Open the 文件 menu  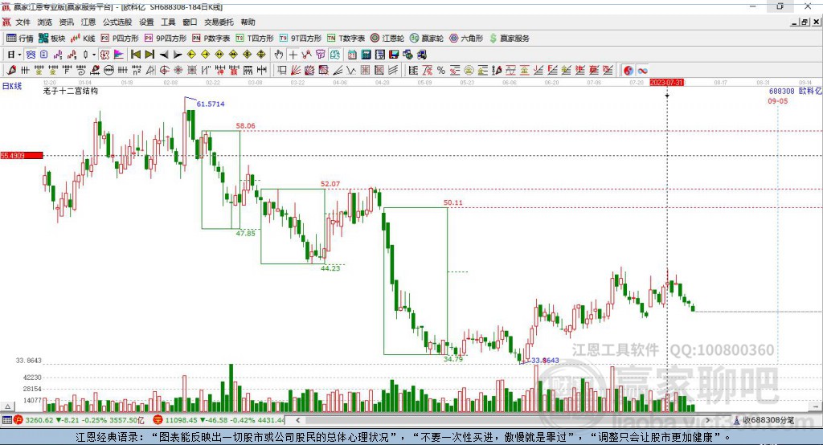23,22
